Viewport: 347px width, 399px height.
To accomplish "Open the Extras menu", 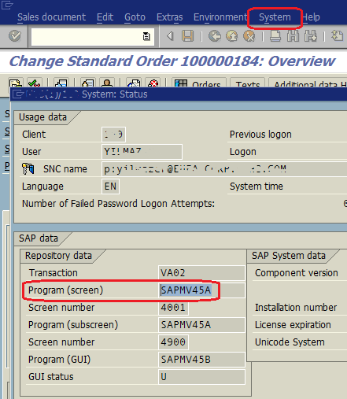I will click(170, 17).
